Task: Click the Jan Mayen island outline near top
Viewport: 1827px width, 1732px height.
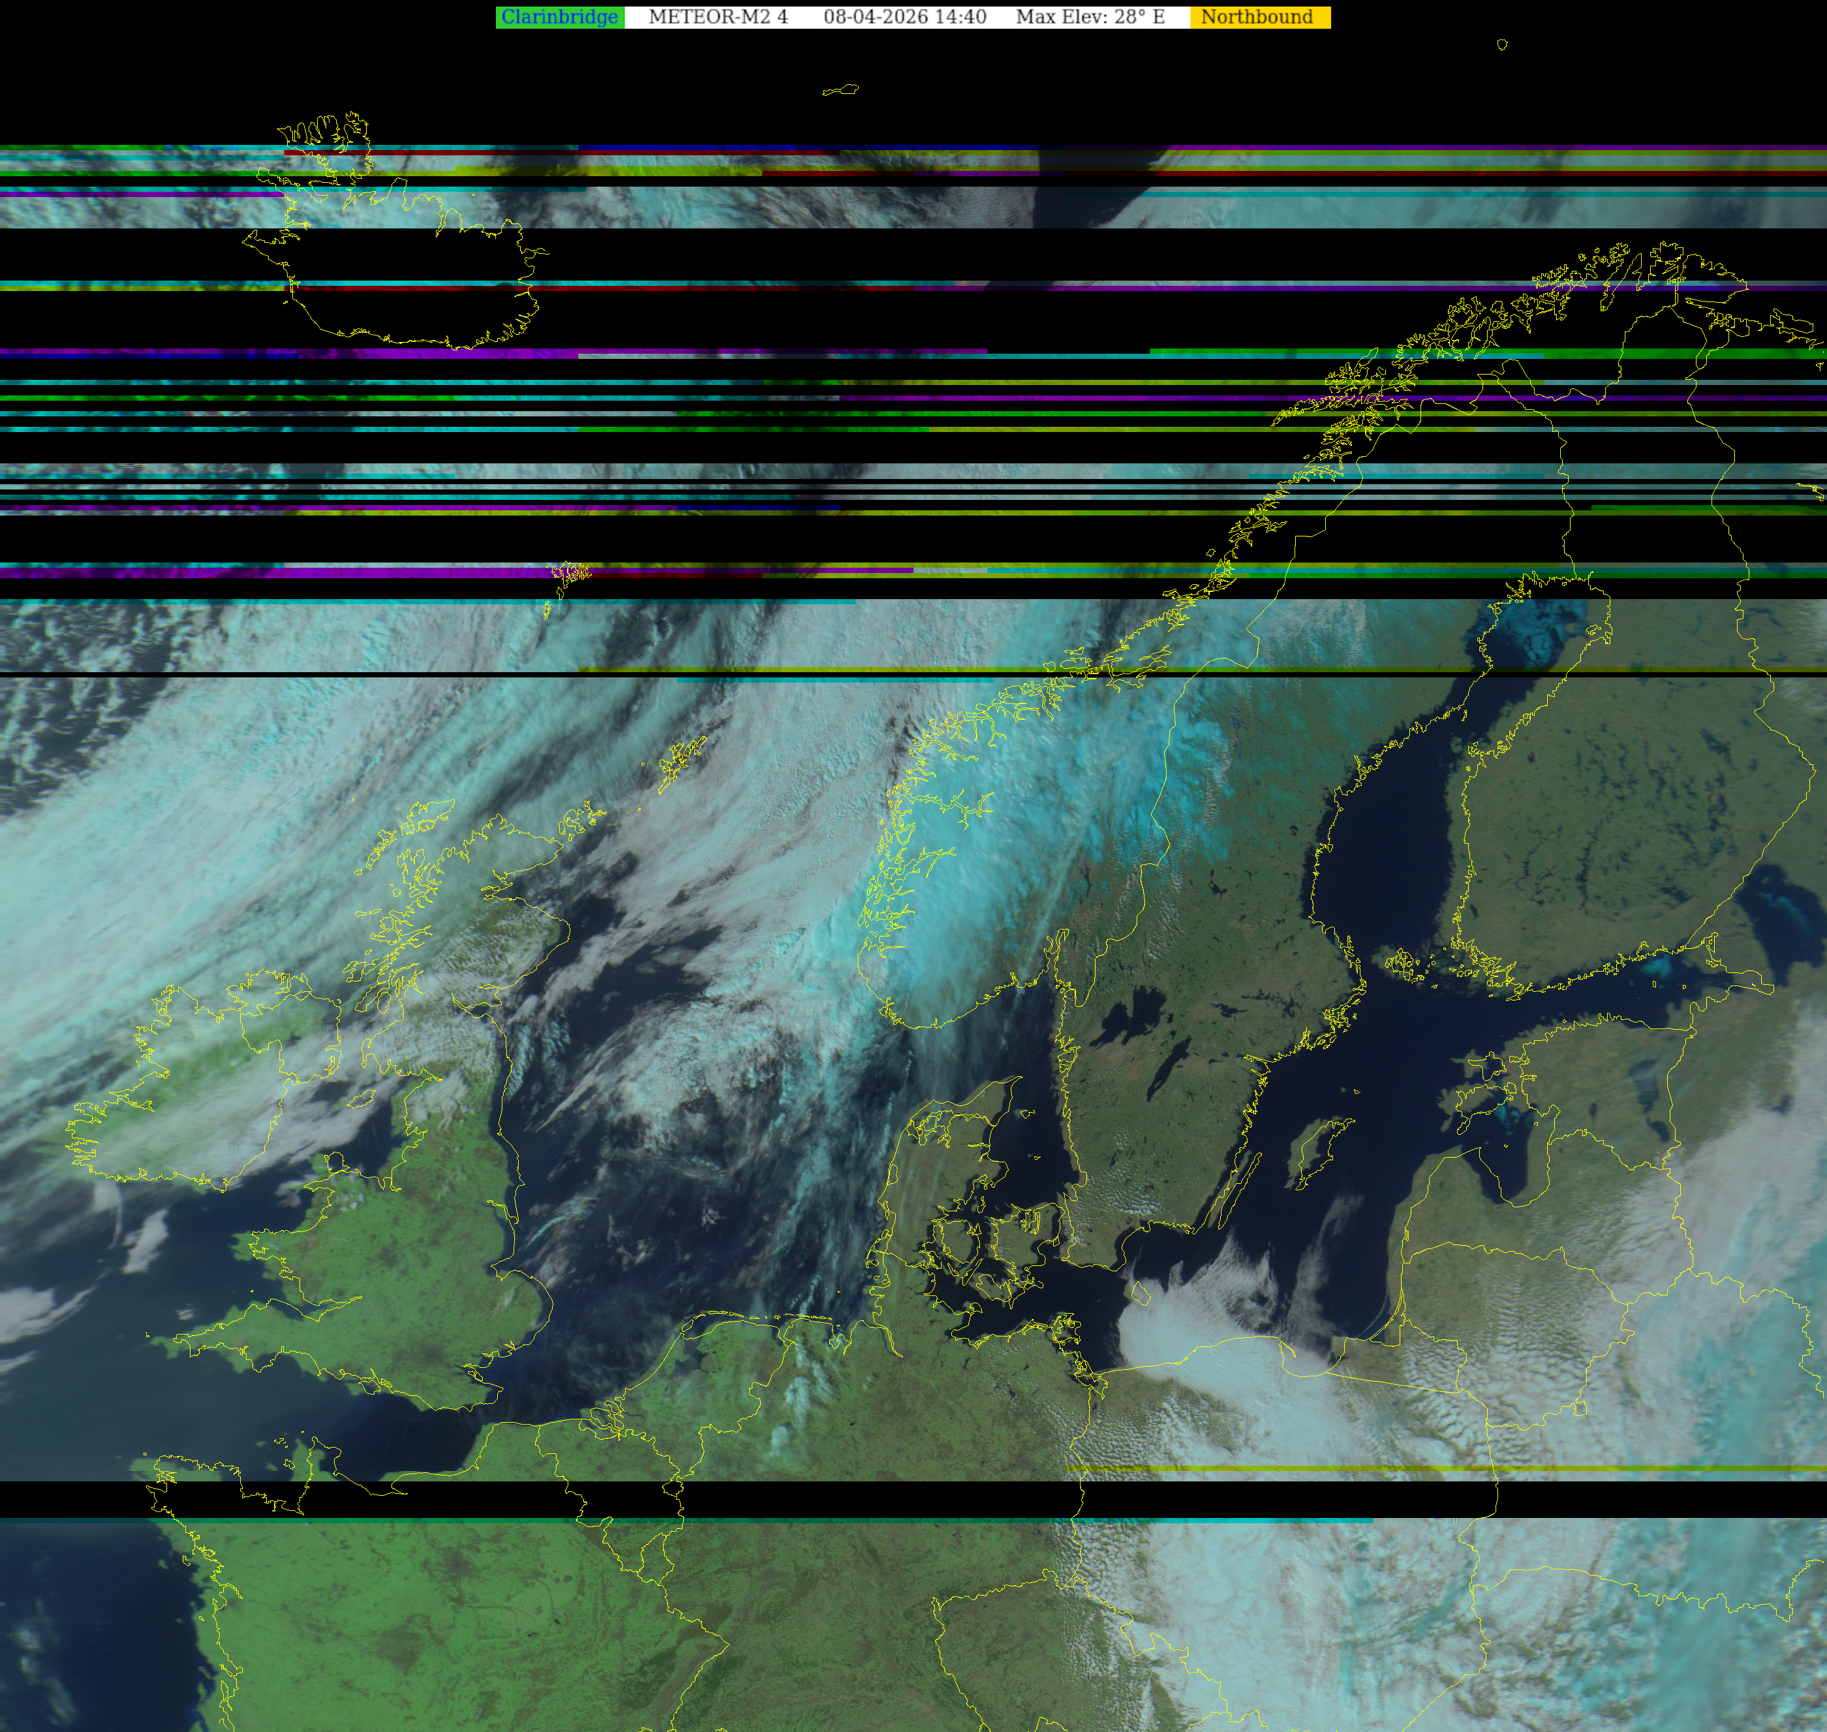Action: tap(840, 91)
